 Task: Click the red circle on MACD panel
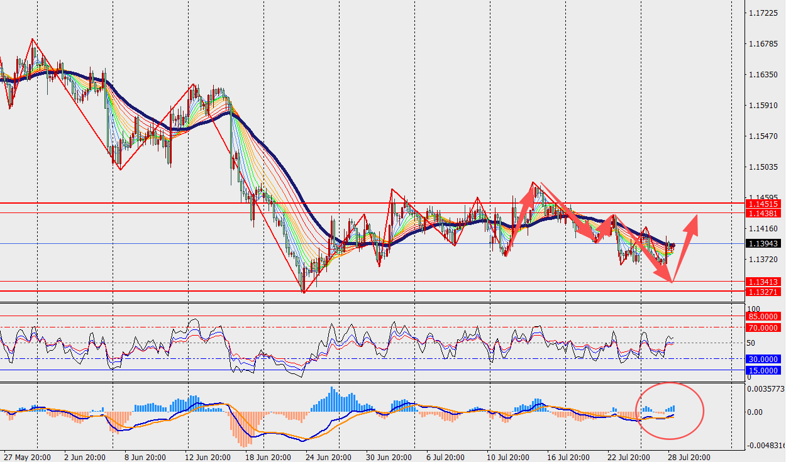[671, 410]
